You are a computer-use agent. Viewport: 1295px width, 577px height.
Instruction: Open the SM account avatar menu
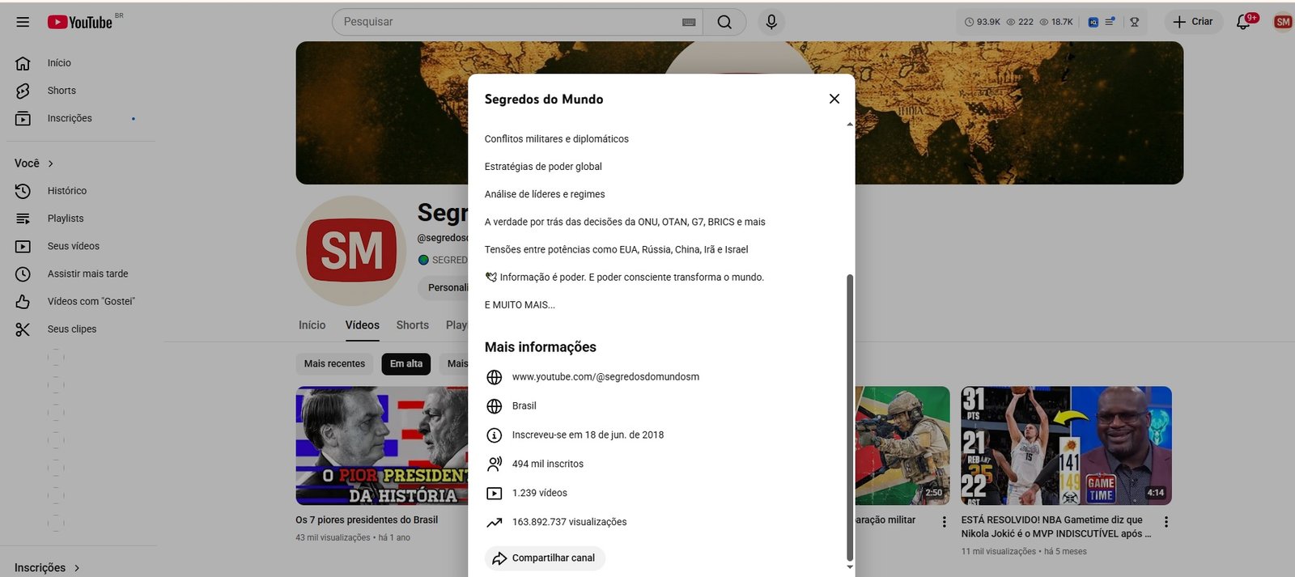tap(1283, 22)
